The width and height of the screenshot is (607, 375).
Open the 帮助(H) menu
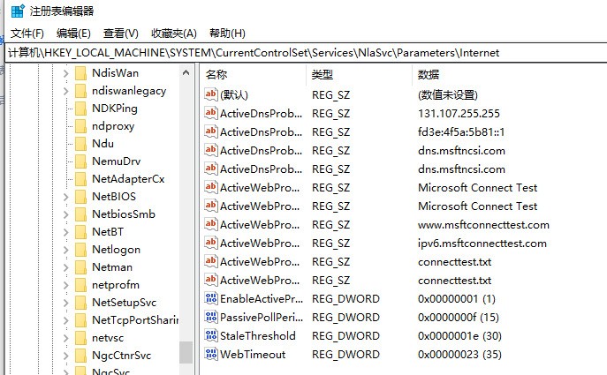pos(227,34)
